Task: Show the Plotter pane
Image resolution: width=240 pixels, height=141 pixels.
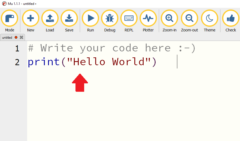Action: [148, 21]
